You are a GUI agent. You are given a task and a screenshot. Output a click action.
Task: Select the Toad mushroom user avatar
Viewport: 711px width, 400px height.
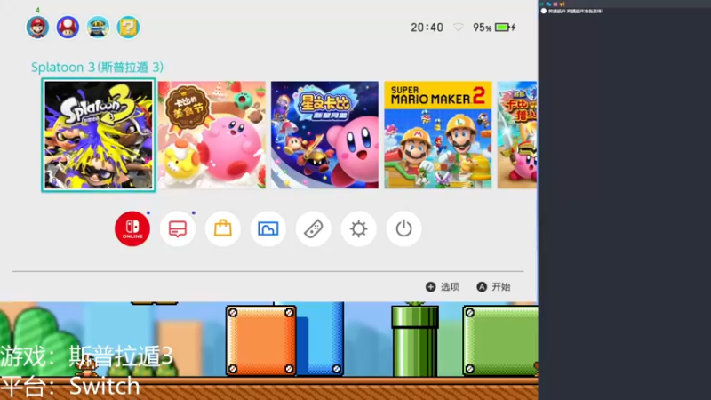68,28
